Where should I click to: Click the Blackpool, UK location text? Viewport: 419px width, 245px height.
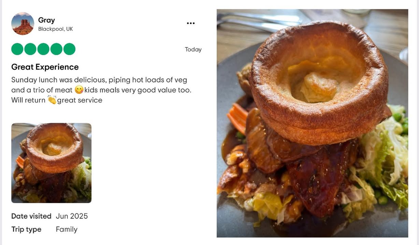(55, 29)
